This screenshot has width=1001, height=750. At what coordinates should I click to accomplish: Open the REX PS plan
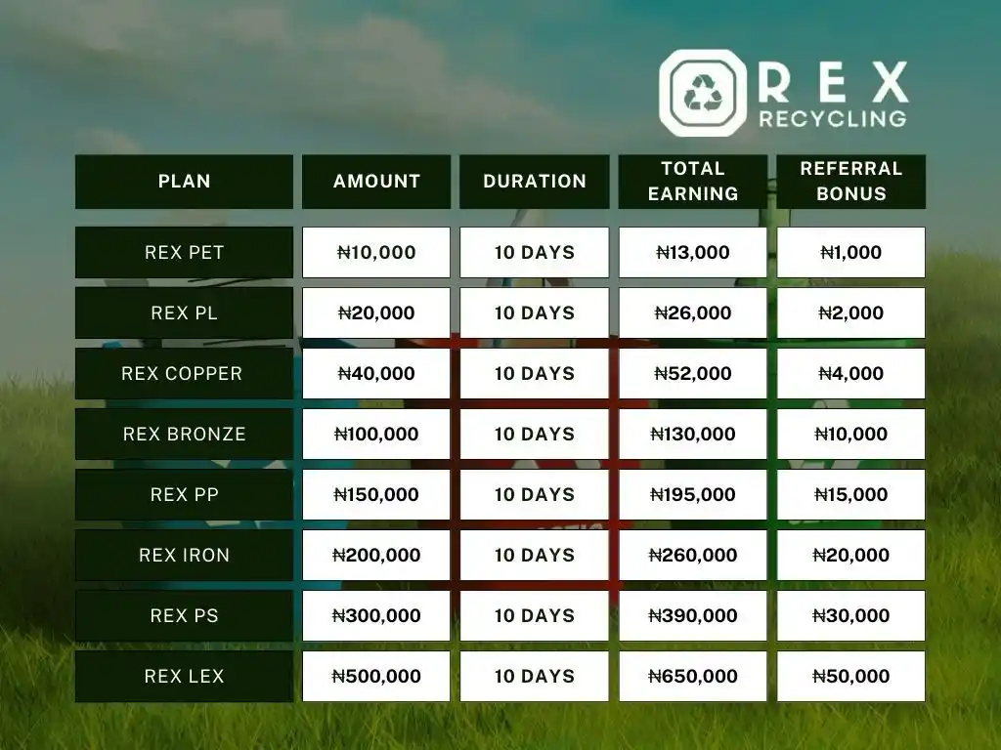184,616
